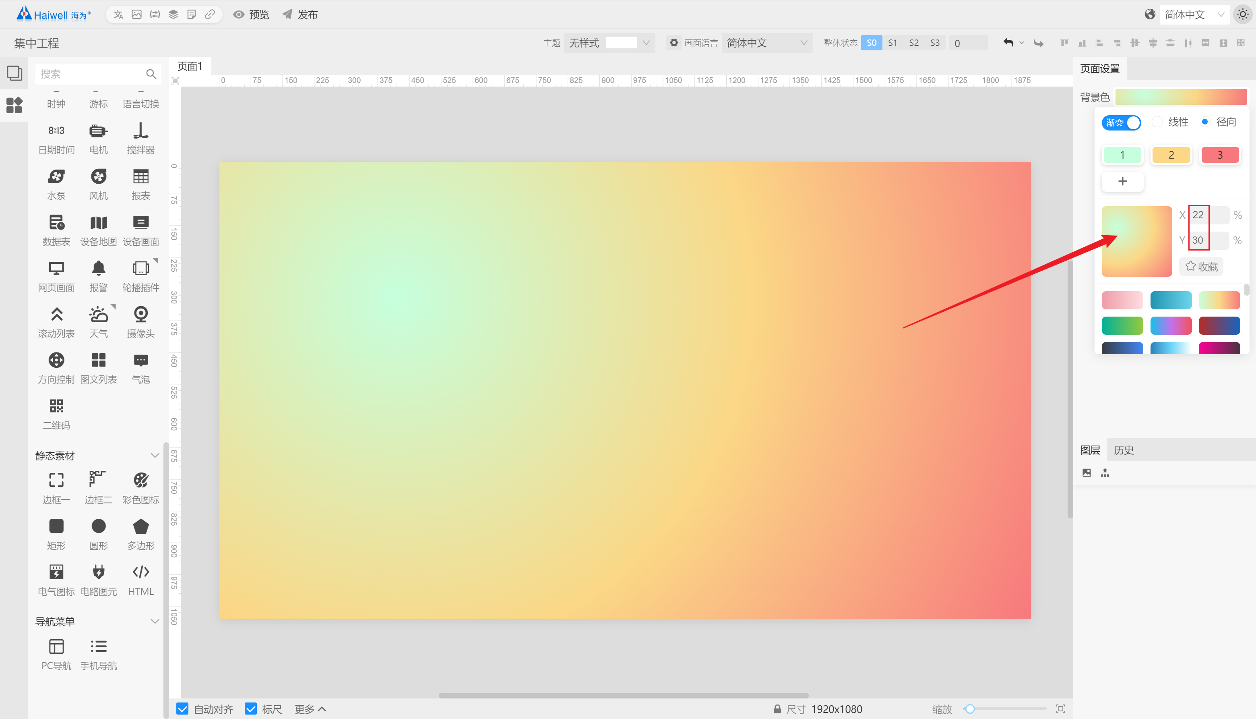This screenshot has width=1256, height=719.
Task: Uncheck the 标尺 ruler checkbox
Action: tap(251, 709)
